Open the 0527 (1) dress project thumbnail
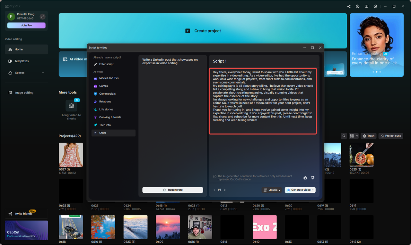The width and height of the screenshot is (411, 245). (x=71, y=155)
